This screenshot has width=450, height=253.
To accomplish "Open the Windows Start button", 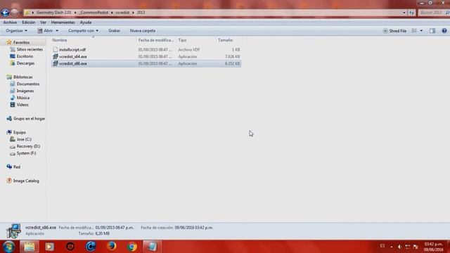I will (x=8, y=247).
